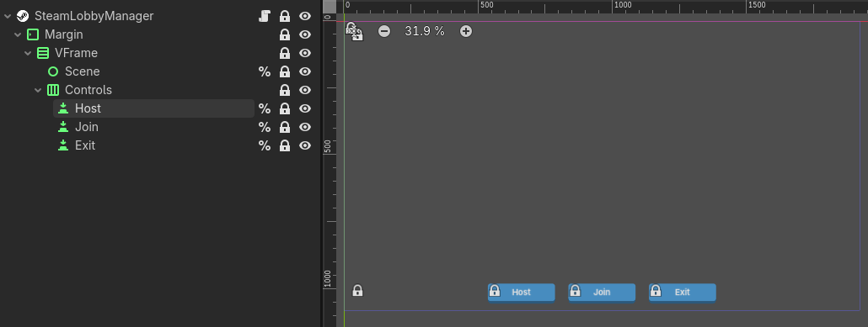
Task: Collapse the Controls tree node
Action: click(38, 90)
